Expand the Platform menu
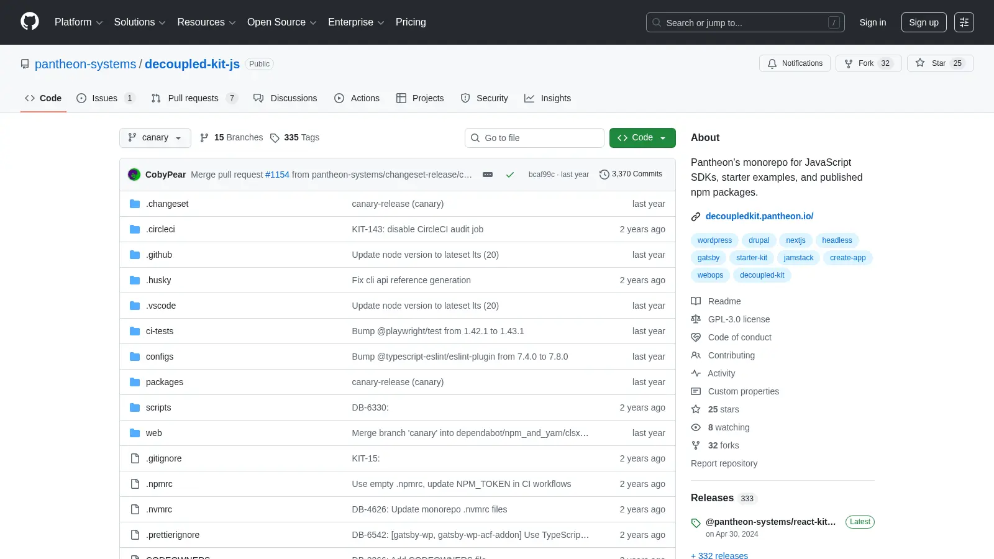The height and width of the screenshot is (559, 994). pyautogui.click(x=78, y=22)
